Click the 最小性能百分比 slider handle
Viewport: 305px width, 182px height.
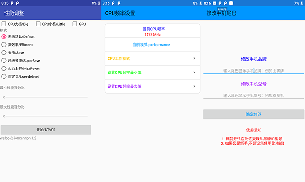point(4,97)
